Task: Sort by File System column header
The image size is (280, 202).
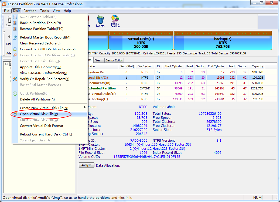Action: click(x=145, y=66)
